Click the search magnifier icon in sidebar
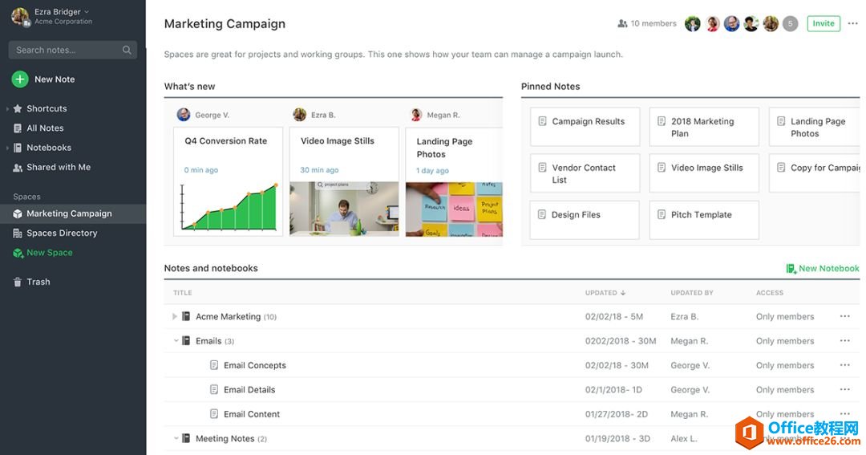Screen dimensions: 866x455 coord(127,50)
